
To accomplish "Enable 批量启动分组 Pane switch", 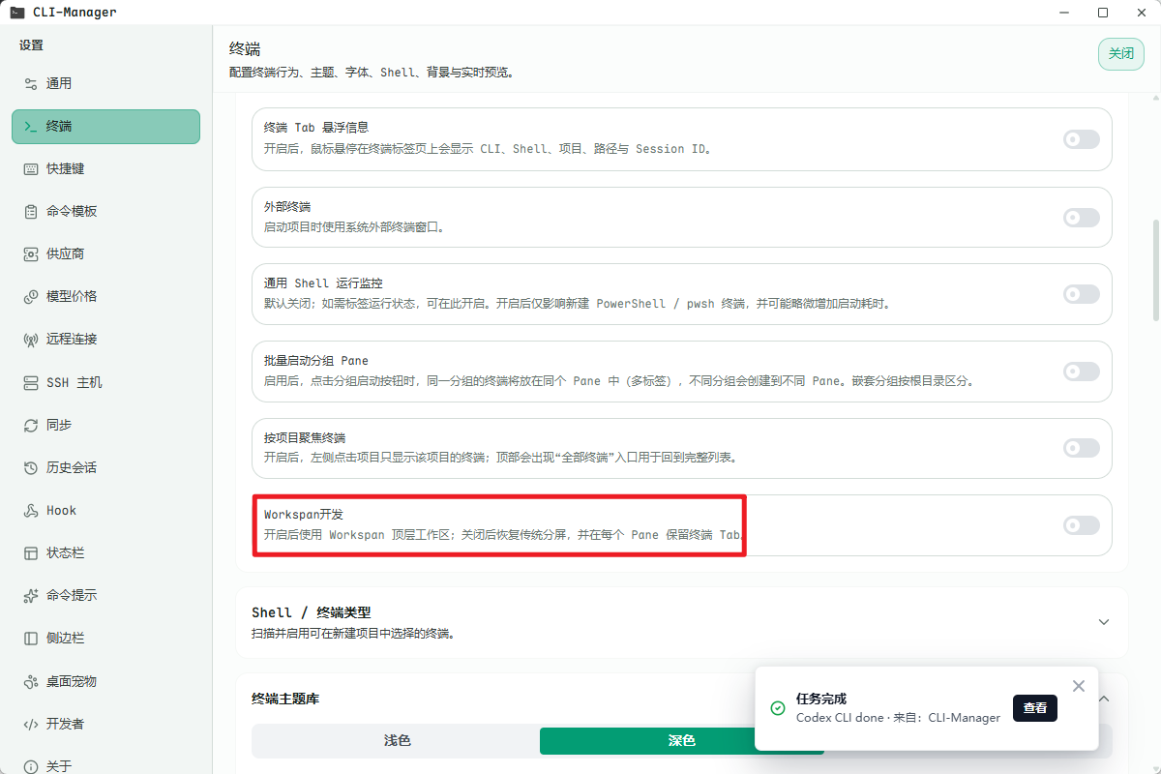I will tap(1082, 372).
